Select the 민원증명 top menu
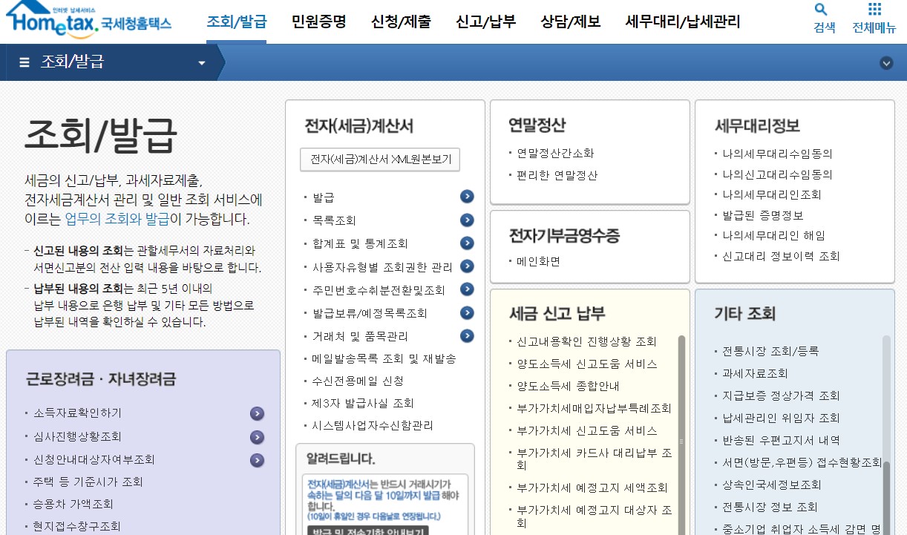 (x=319, y=22)
